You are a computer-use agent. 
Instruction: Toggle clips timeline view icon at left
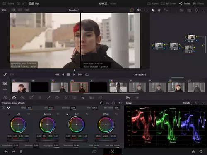coord(5,83)
